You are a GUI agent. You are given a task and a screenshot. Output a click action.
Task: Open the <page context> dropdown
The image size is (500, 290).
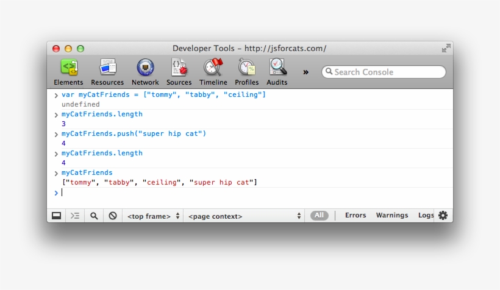point(245,216)
